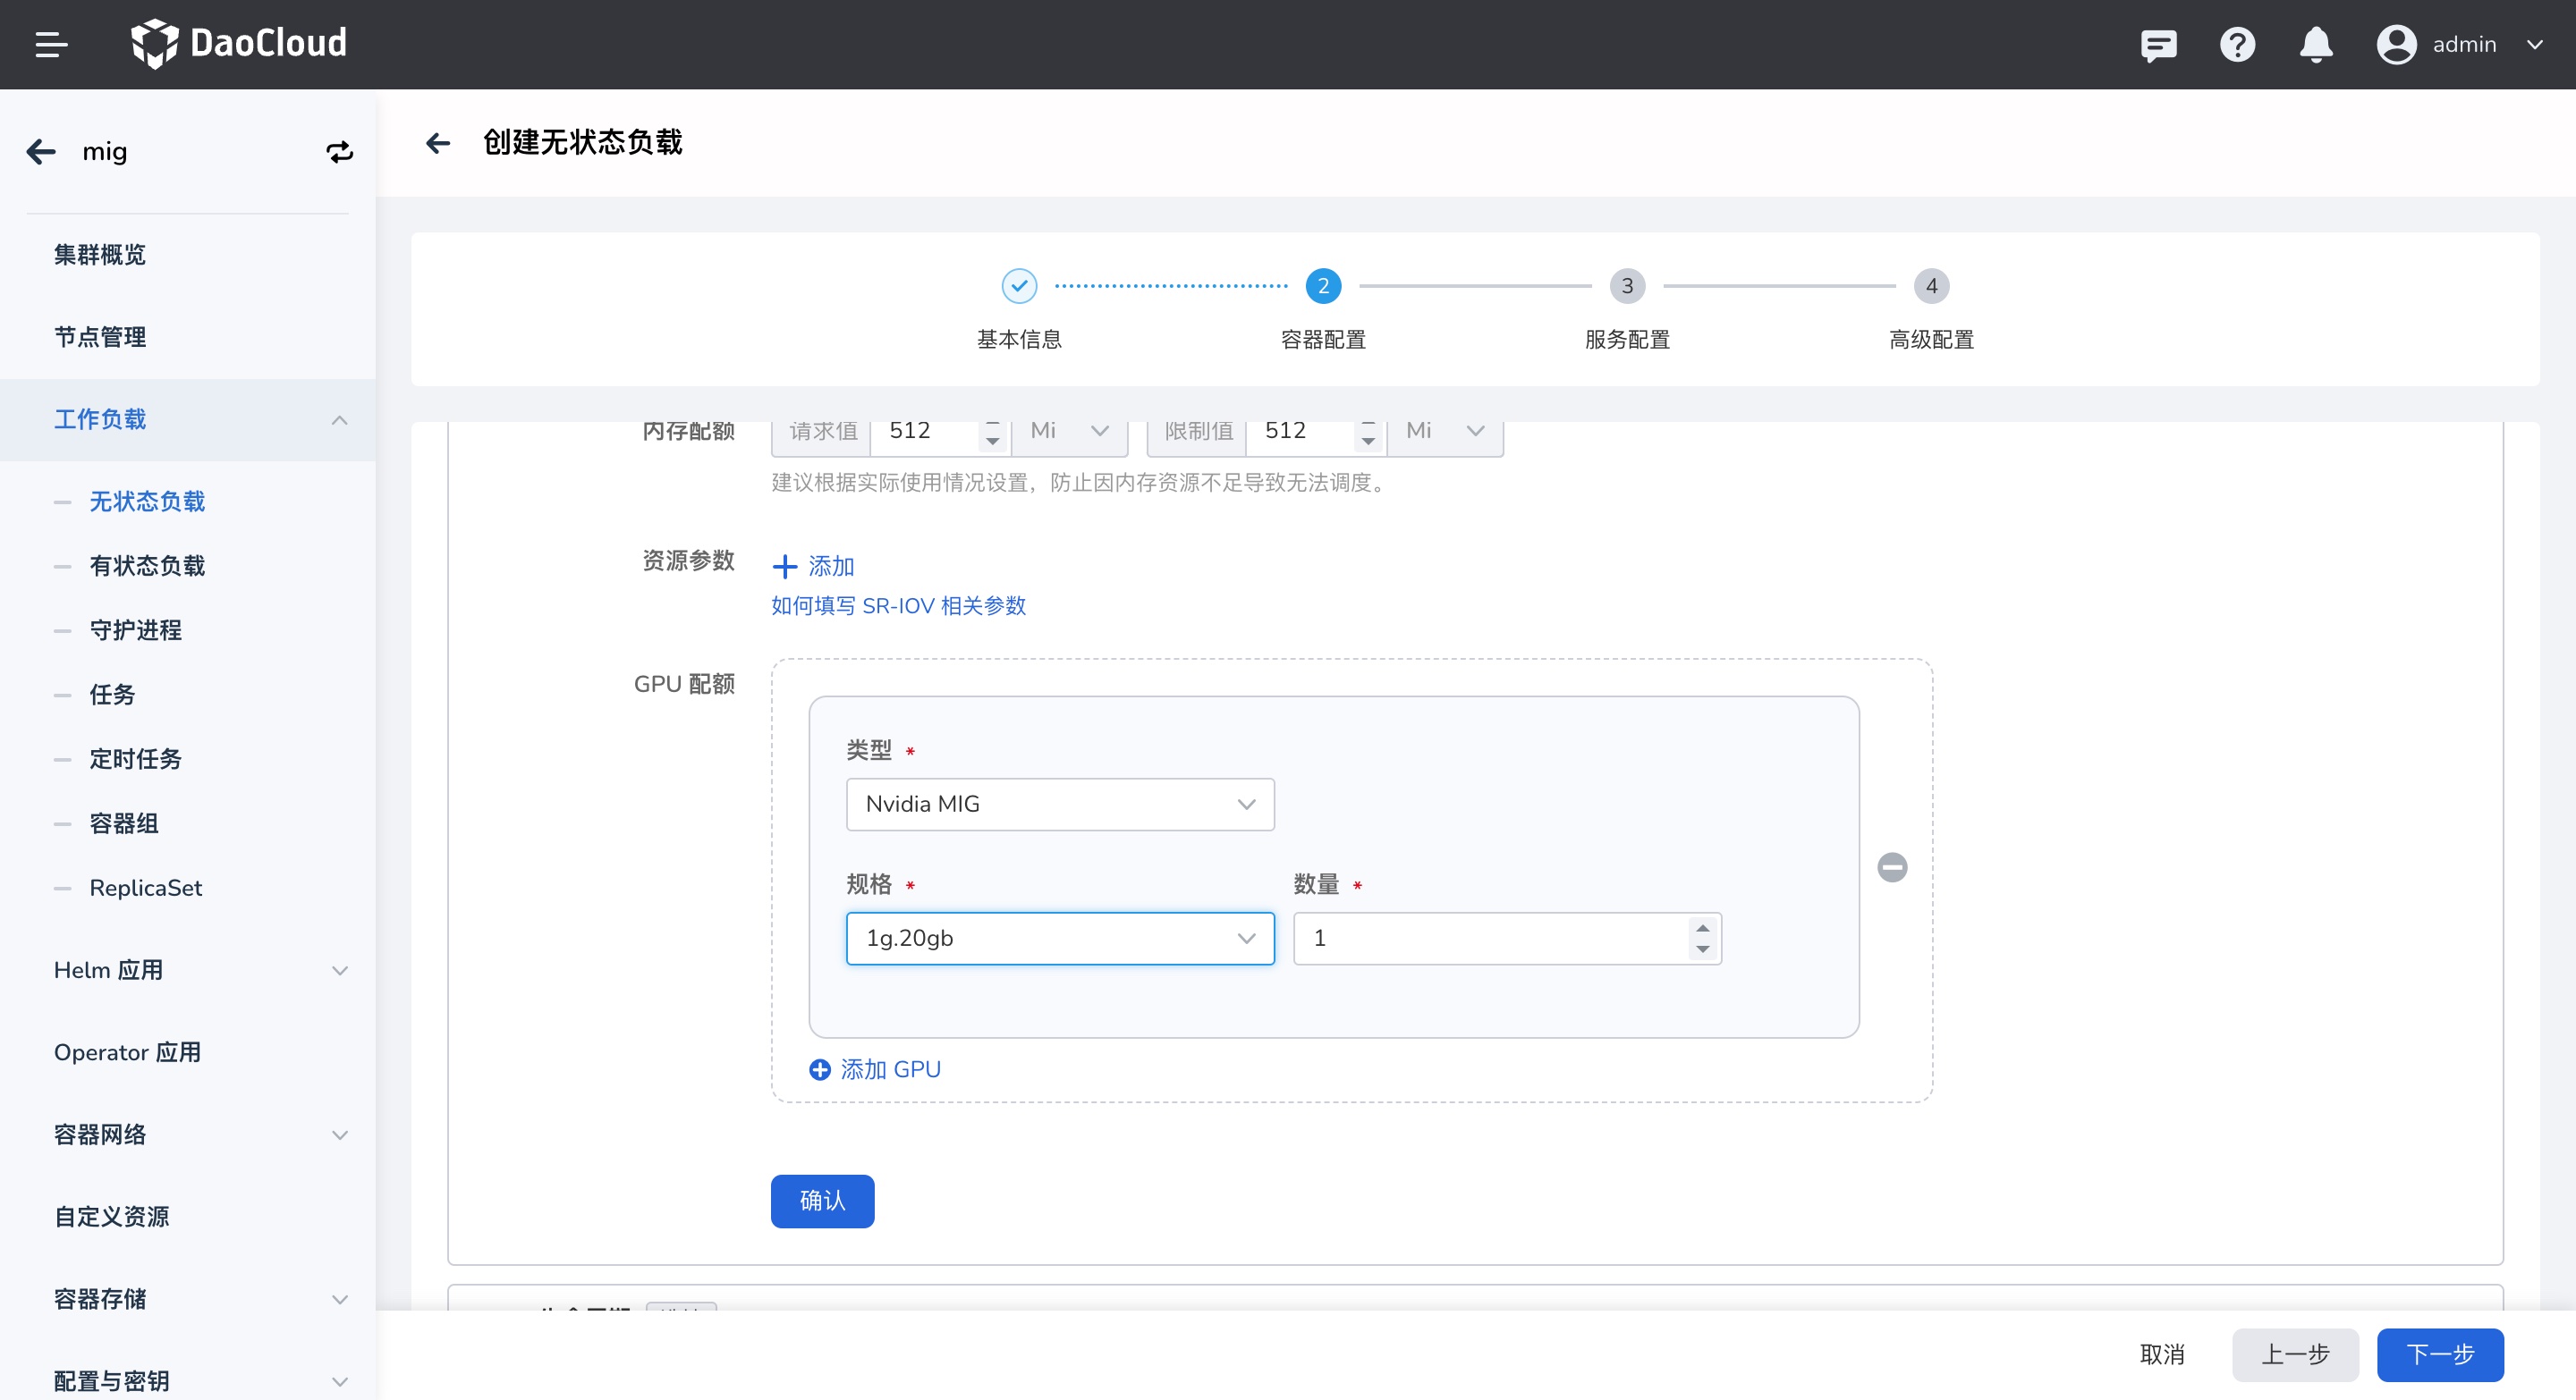Select 无状态负载 in sidebar

coord(147,502)
